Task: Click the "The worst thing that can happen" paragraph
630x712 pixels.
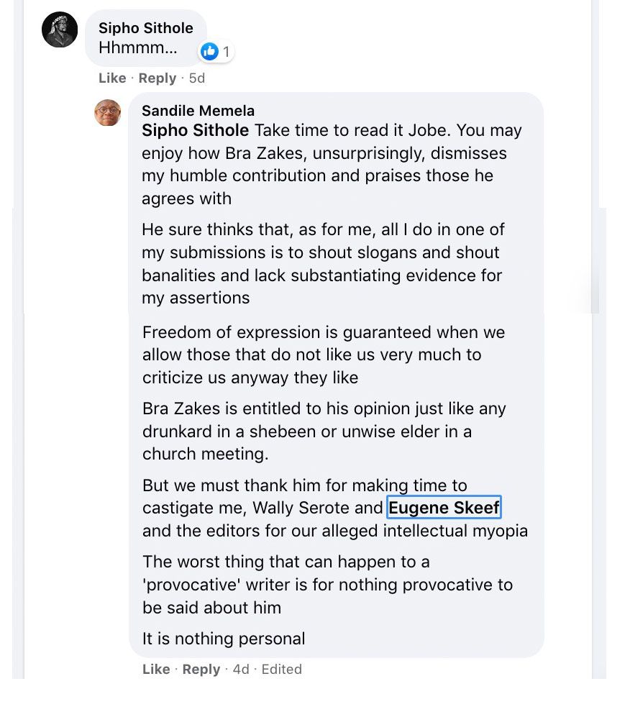Action: [x=327, y=584]
